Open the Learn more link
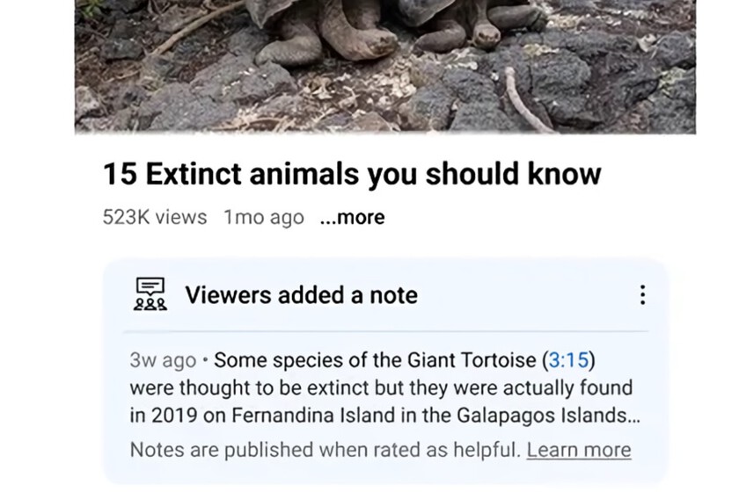This screenshot has height=492, width=739. (578, 450)
